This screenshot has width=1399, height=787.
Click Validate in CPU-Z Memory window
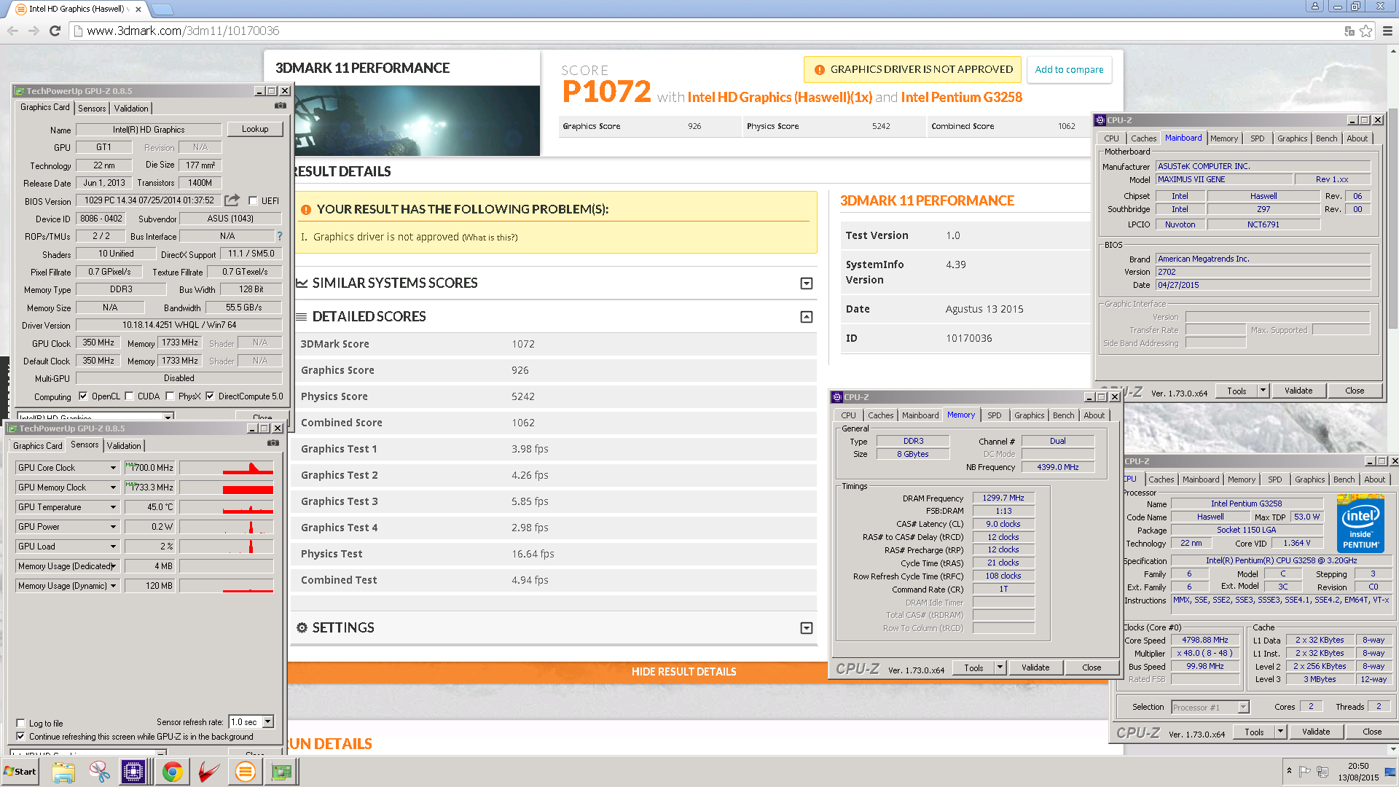[1035, 667]
